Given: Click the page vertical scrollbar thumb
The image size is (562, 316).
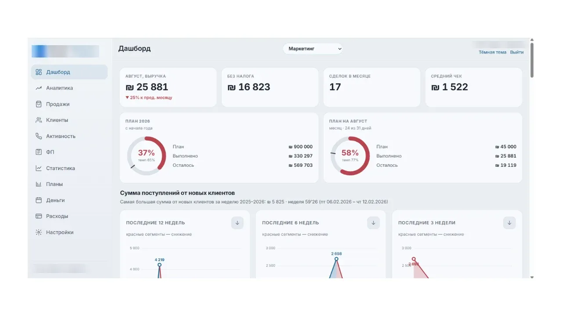Looking at the screenshot, I should tap(532, 60).
